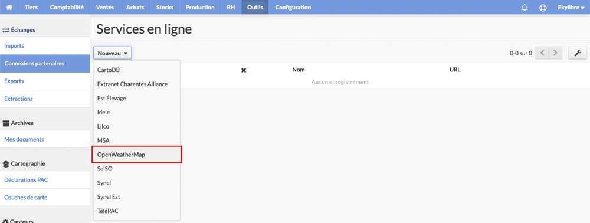
Task: Open the Outils menu
Action: [255, 7]
